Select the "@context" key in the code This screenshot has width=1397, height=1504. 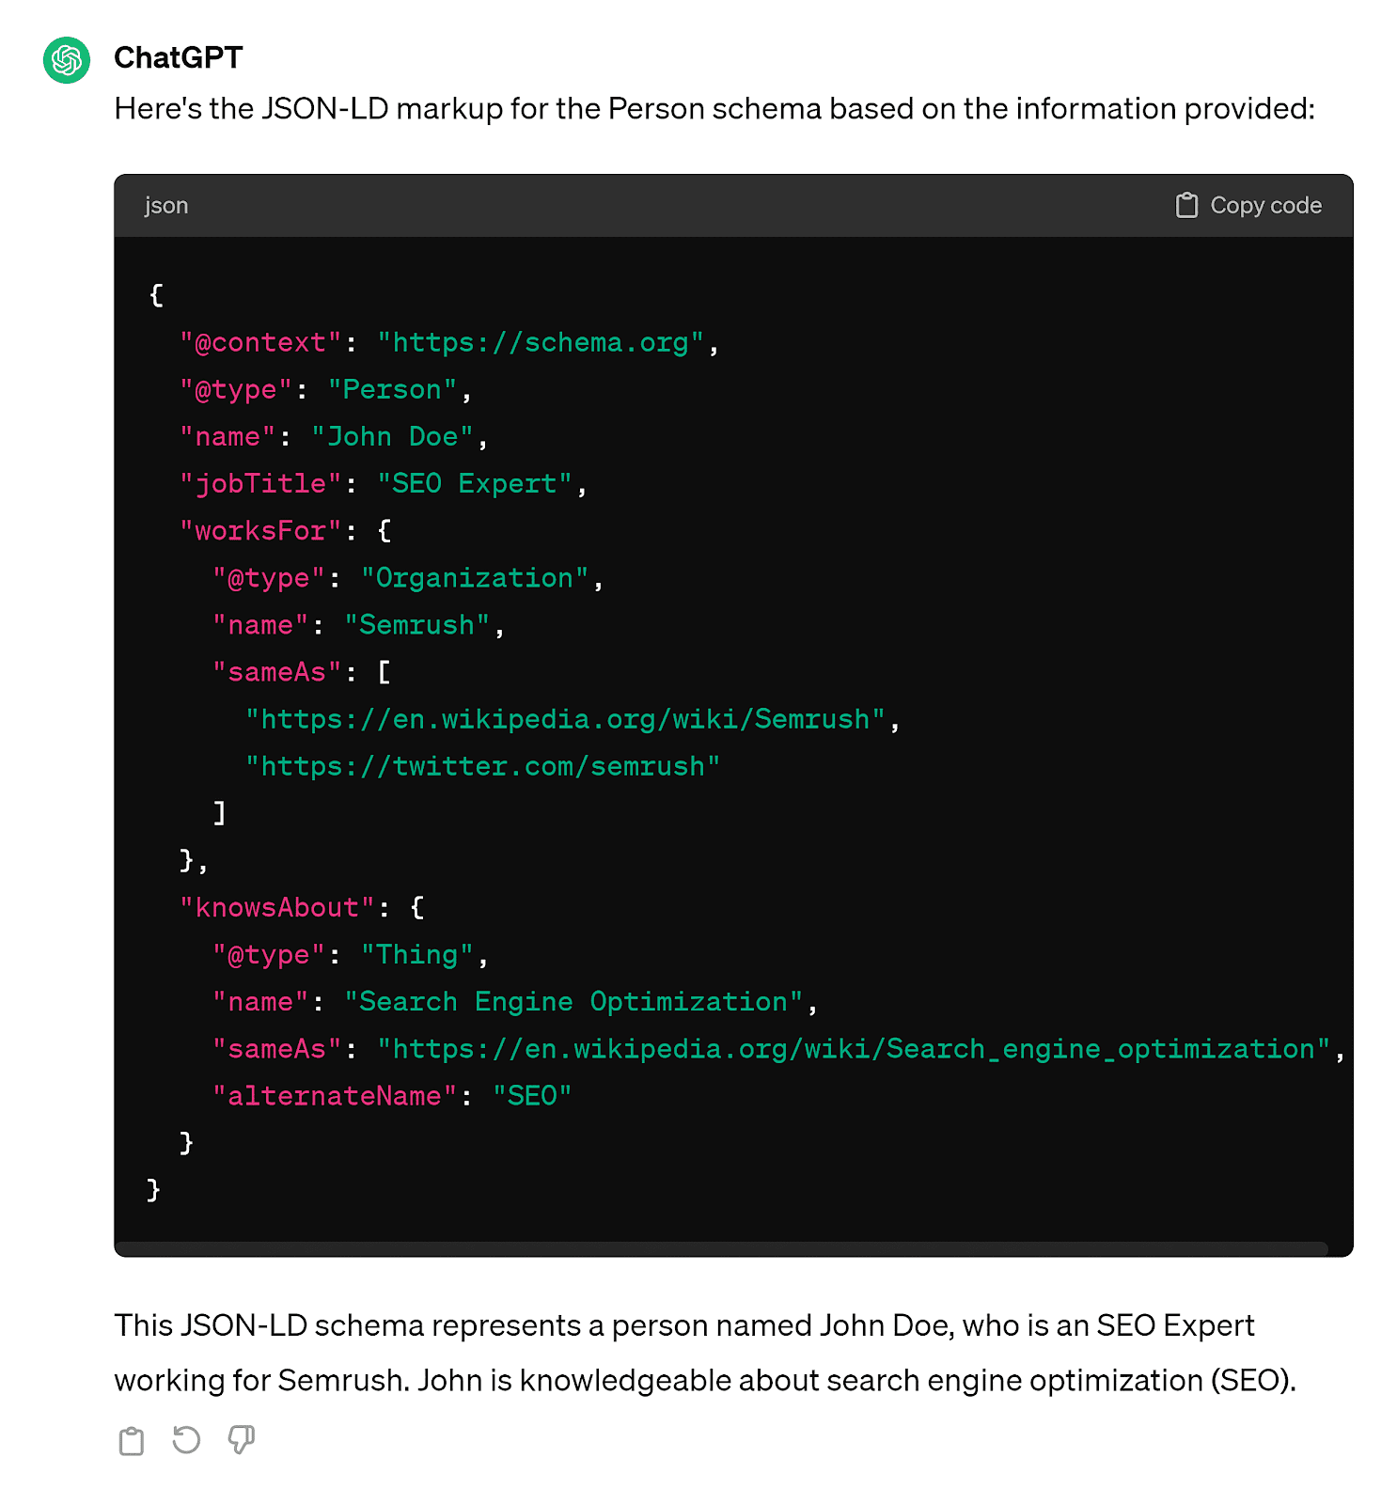pos(260,342)
